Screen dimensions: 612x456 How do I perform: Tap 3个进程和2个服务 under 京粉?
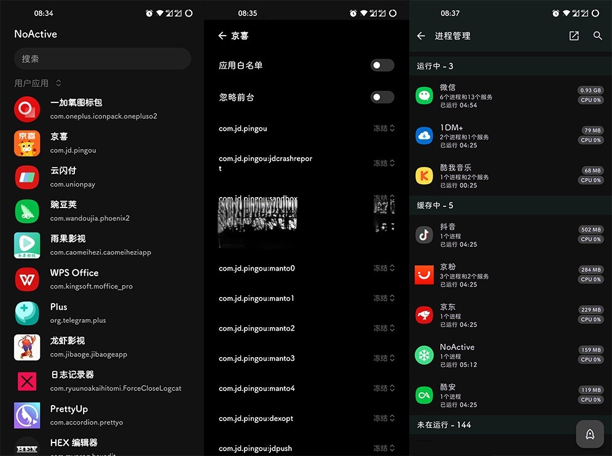[x=465, y=276]
